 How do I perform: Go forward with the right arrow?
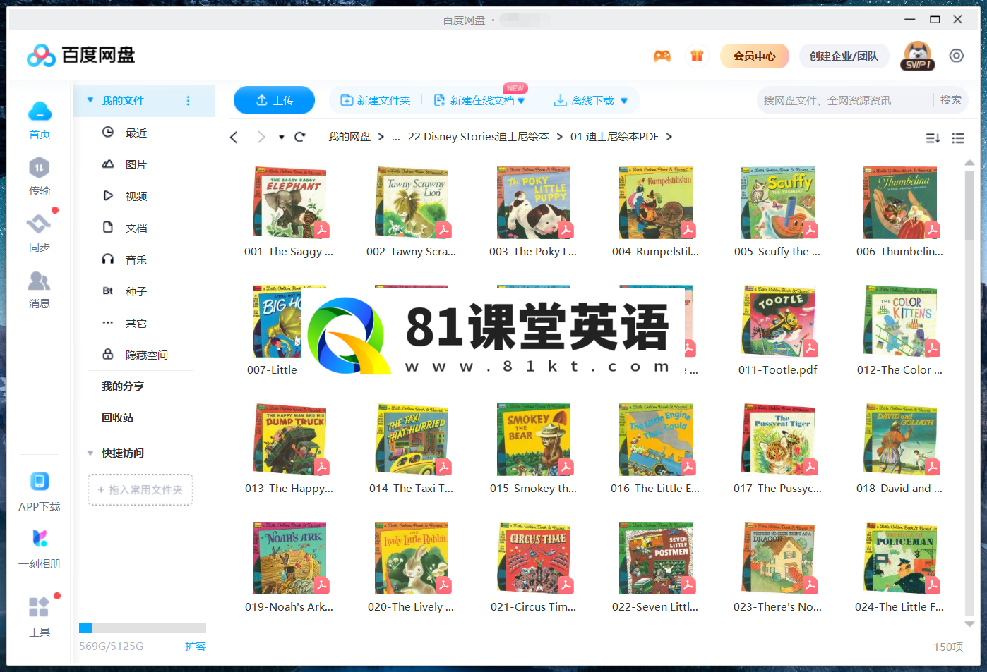pyautogui.click(x=261, y=137)
